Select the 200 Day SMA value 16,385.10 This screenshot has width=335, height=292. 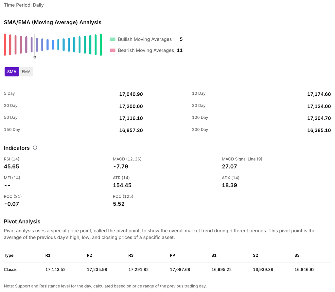point(319,130)
